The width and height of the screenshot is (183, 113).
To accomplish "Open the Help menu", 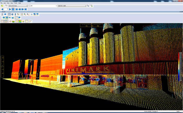I will point(19,3).
